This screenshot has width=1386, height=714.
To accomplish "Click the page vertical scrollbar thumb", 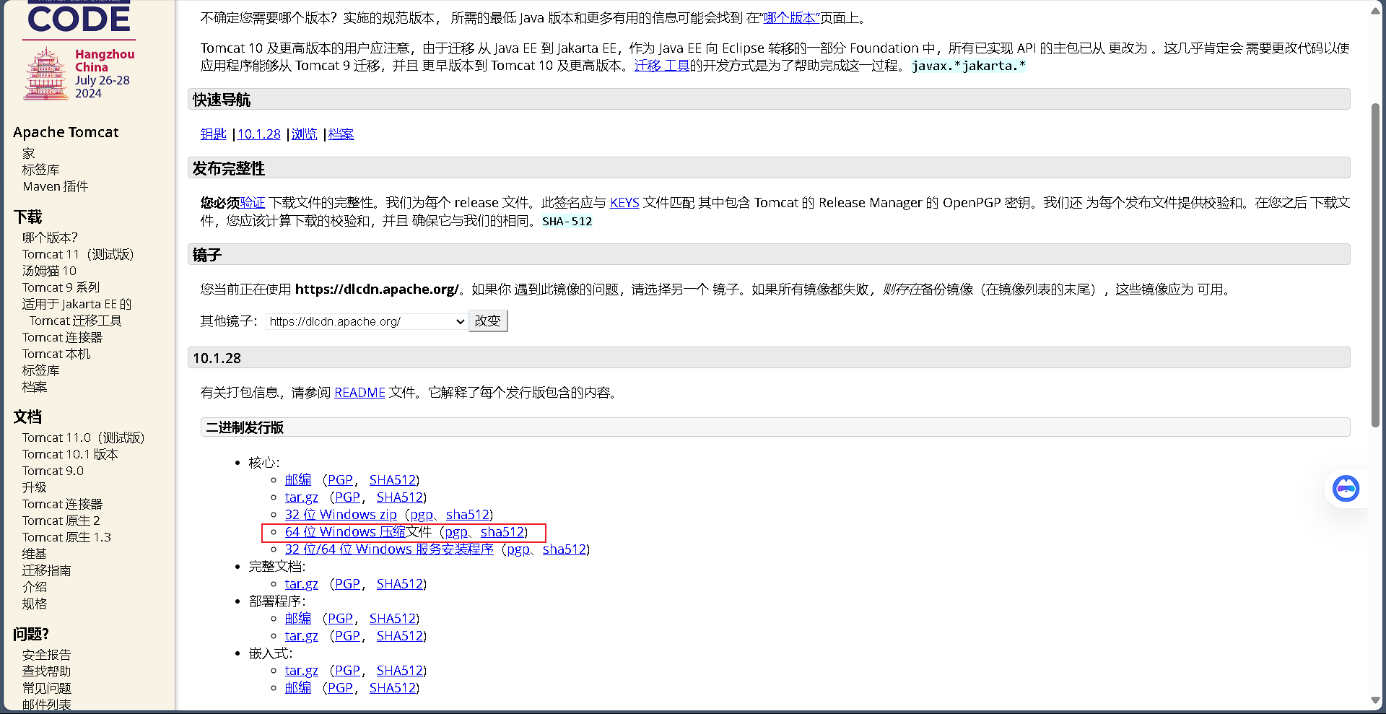I will click(1375, 265).
